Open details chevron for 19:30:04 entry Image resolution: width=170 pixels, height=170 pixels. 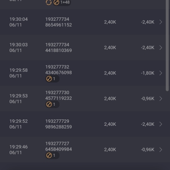(x=161, y=22)
